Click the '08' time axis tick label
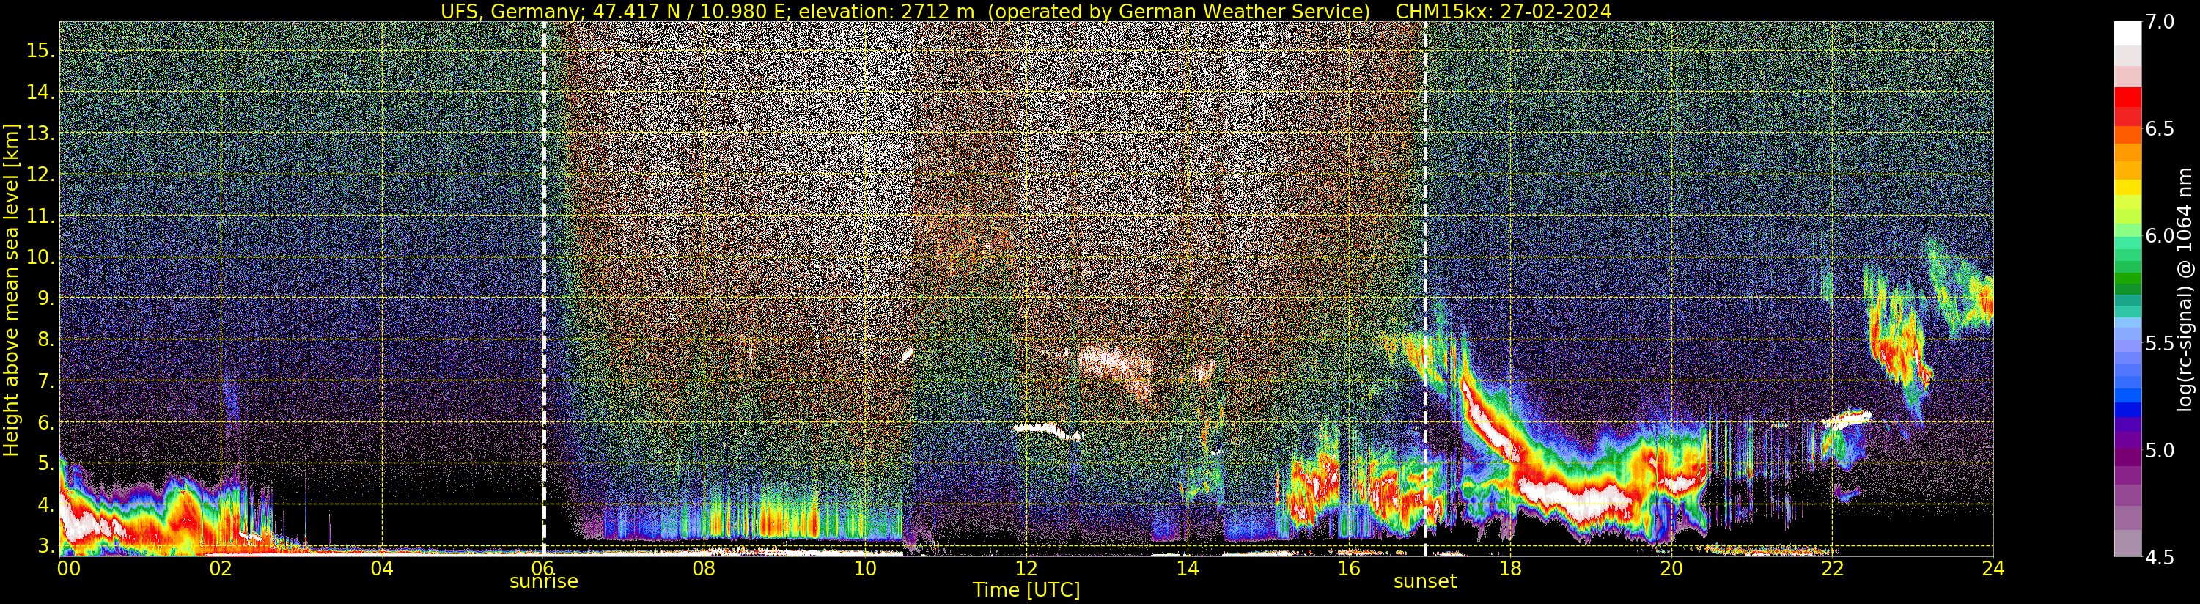 pos(704,568)
